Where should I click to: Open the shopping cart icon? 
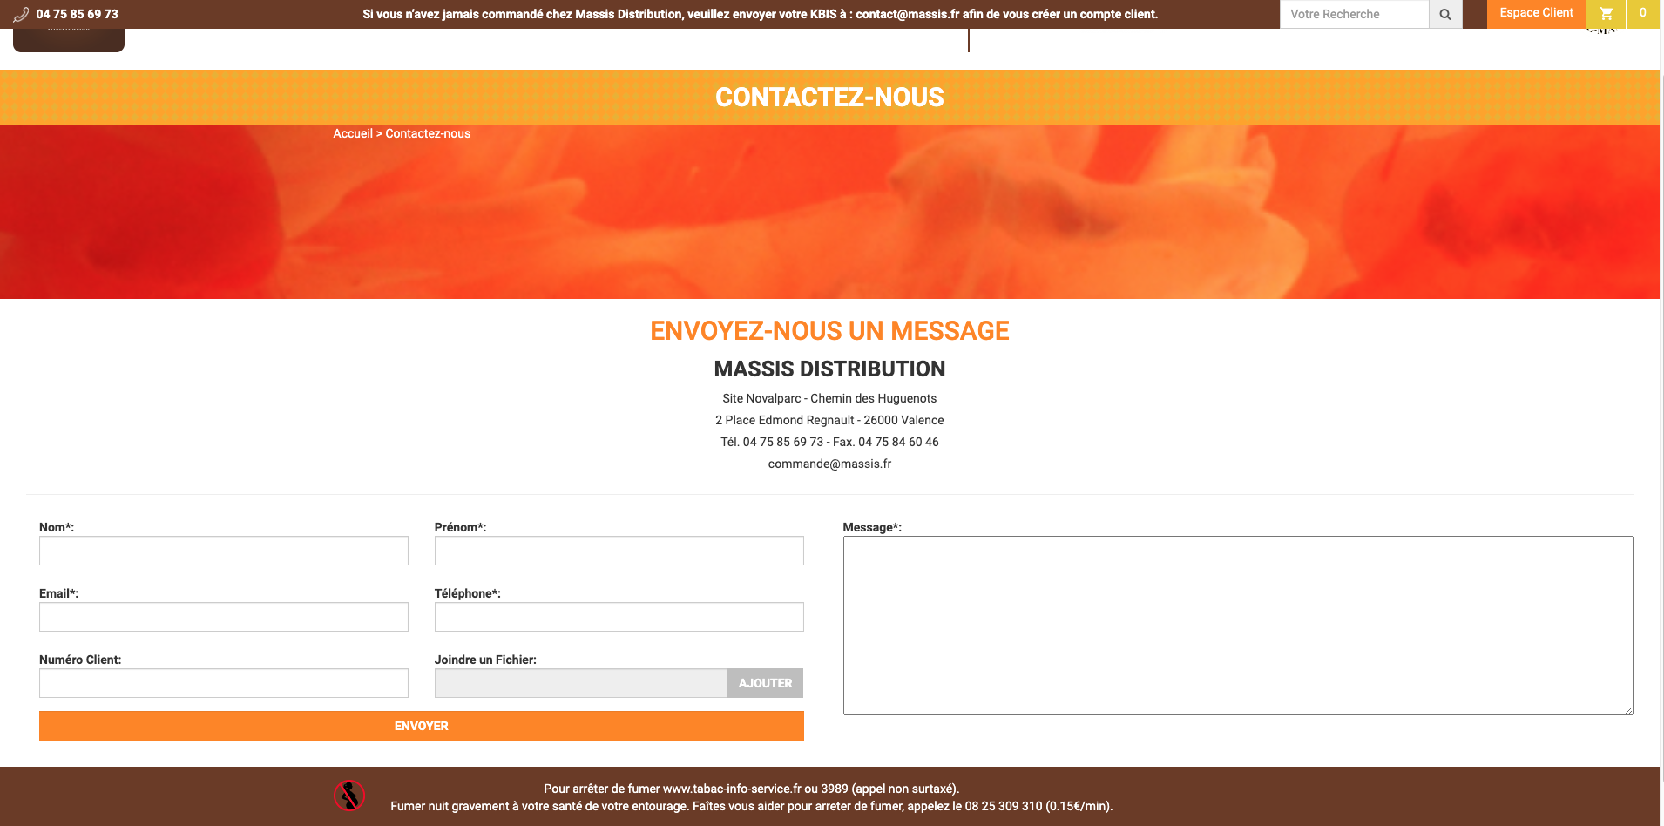pos(1606,13)
